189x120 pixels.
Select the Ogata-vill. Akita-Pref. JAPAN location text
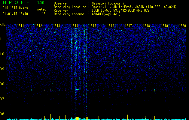point(134,7)
